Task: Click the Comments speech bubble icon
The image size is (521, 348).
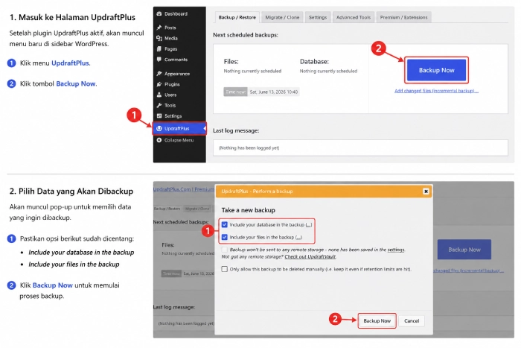Action: click(159, 60)
